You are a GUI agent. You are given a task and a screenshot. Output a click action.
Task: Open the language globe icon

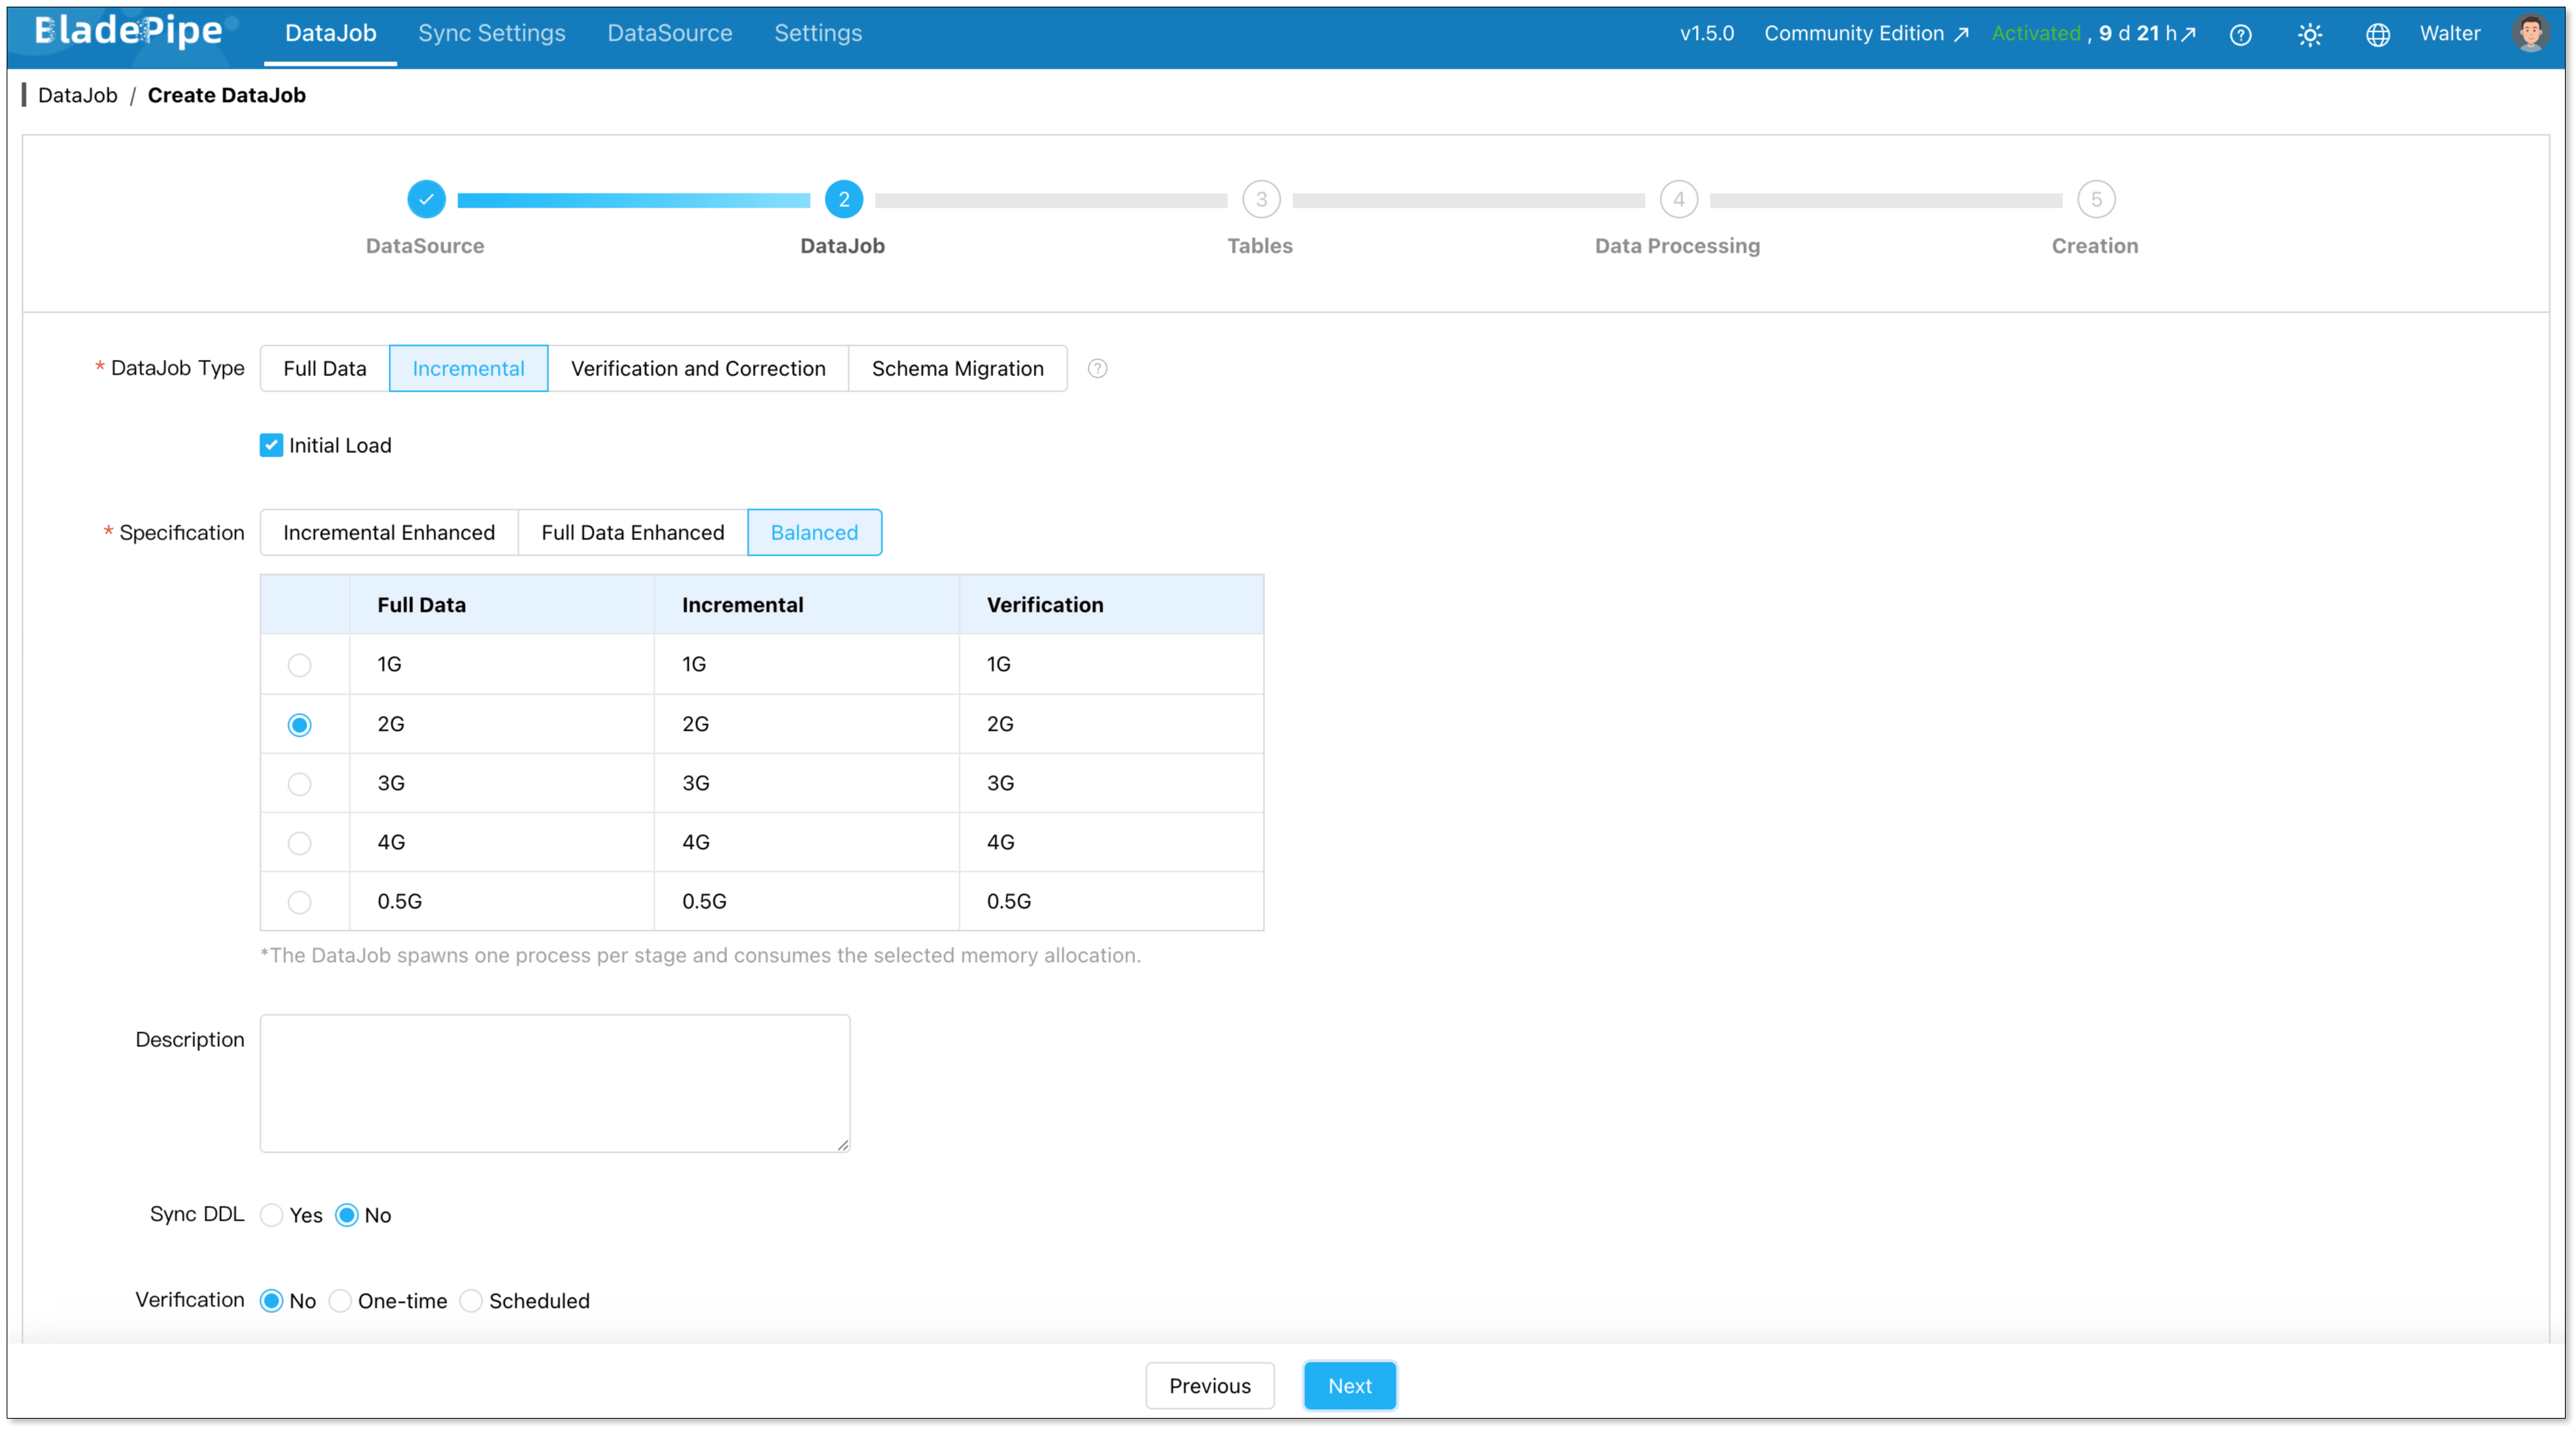point(2378,35)
